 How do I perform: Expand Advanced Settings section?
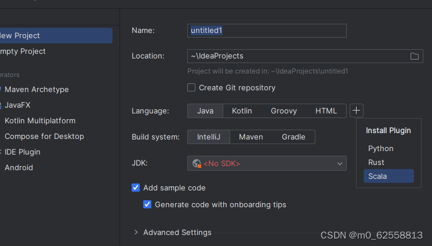click(x=136, y=232)
